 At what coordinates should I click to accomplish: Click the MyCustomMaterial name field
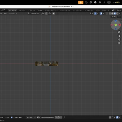pos(48,117)
